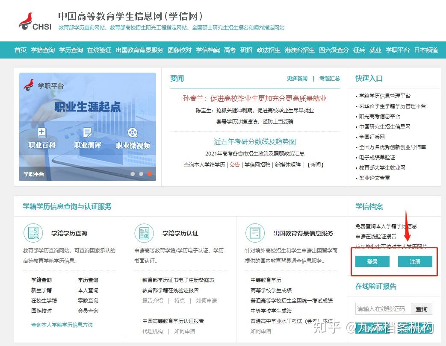Open 全国万名优秀创新创业导师库 quick link

[392, 147]
